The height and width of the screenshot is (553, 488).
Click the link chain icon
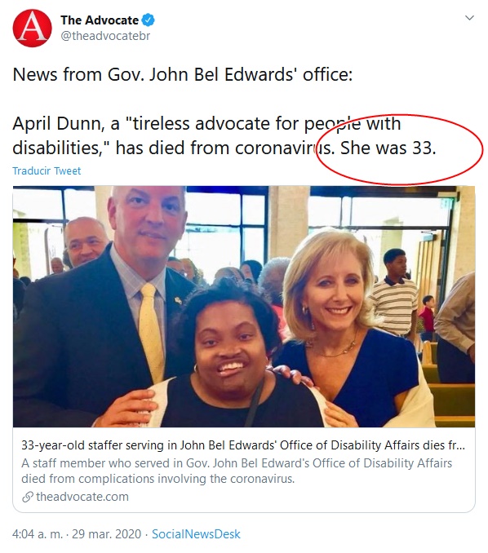[x=28, y=497]
